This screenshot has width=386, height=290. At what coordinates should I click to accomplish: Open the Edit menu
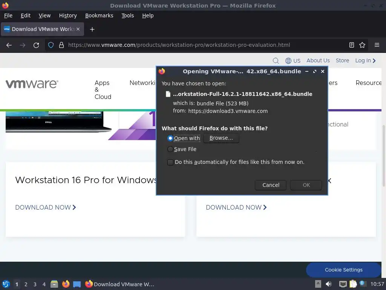26,15
